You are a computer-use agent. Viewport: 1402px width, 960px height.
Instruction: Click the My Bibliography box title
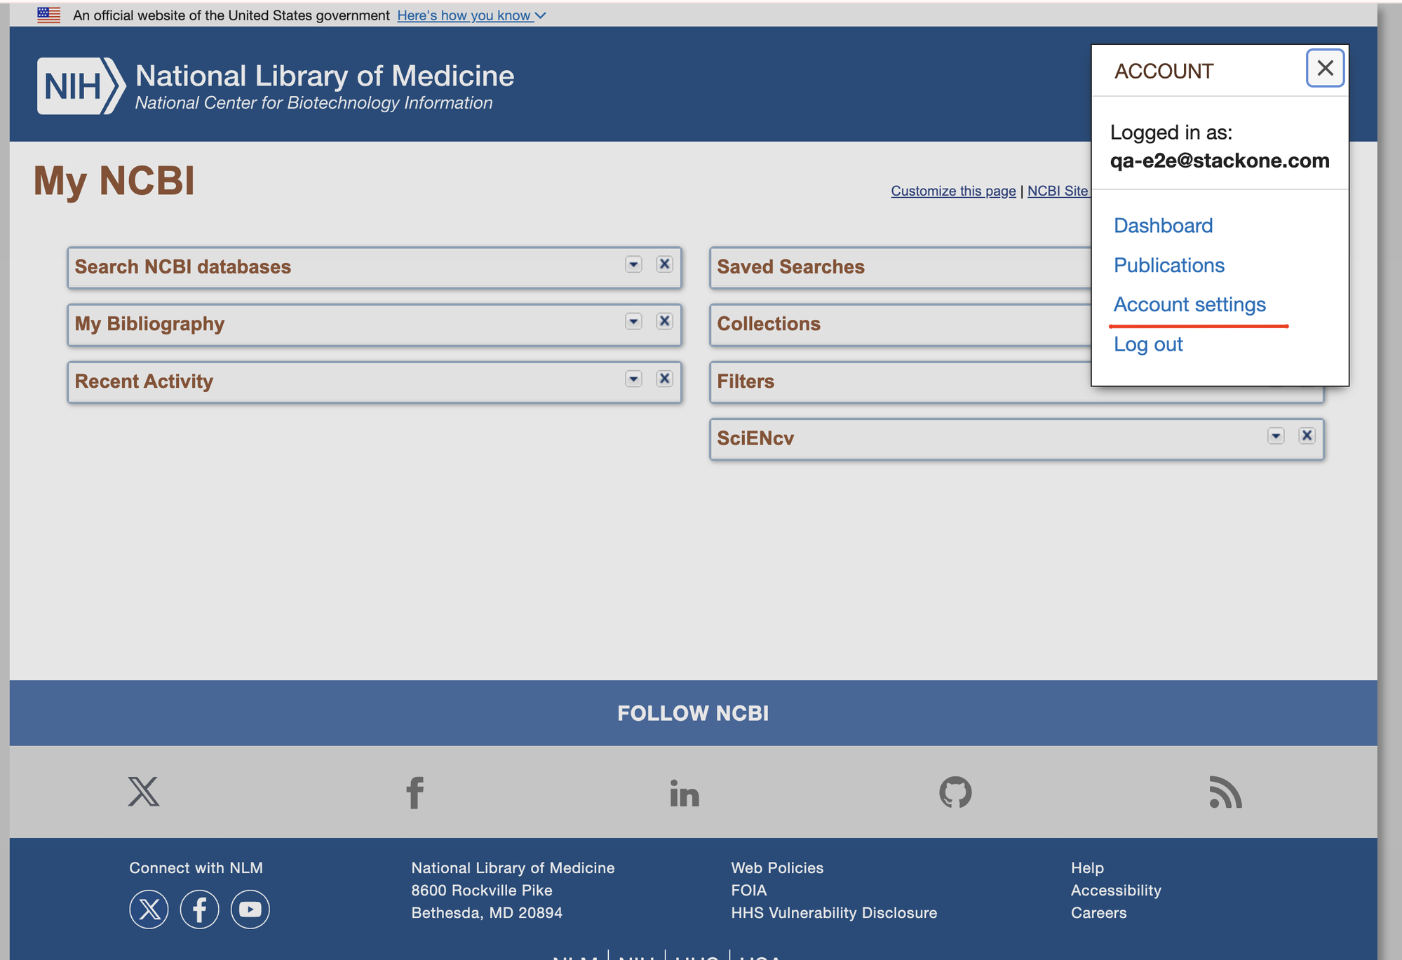pos(149,324)
